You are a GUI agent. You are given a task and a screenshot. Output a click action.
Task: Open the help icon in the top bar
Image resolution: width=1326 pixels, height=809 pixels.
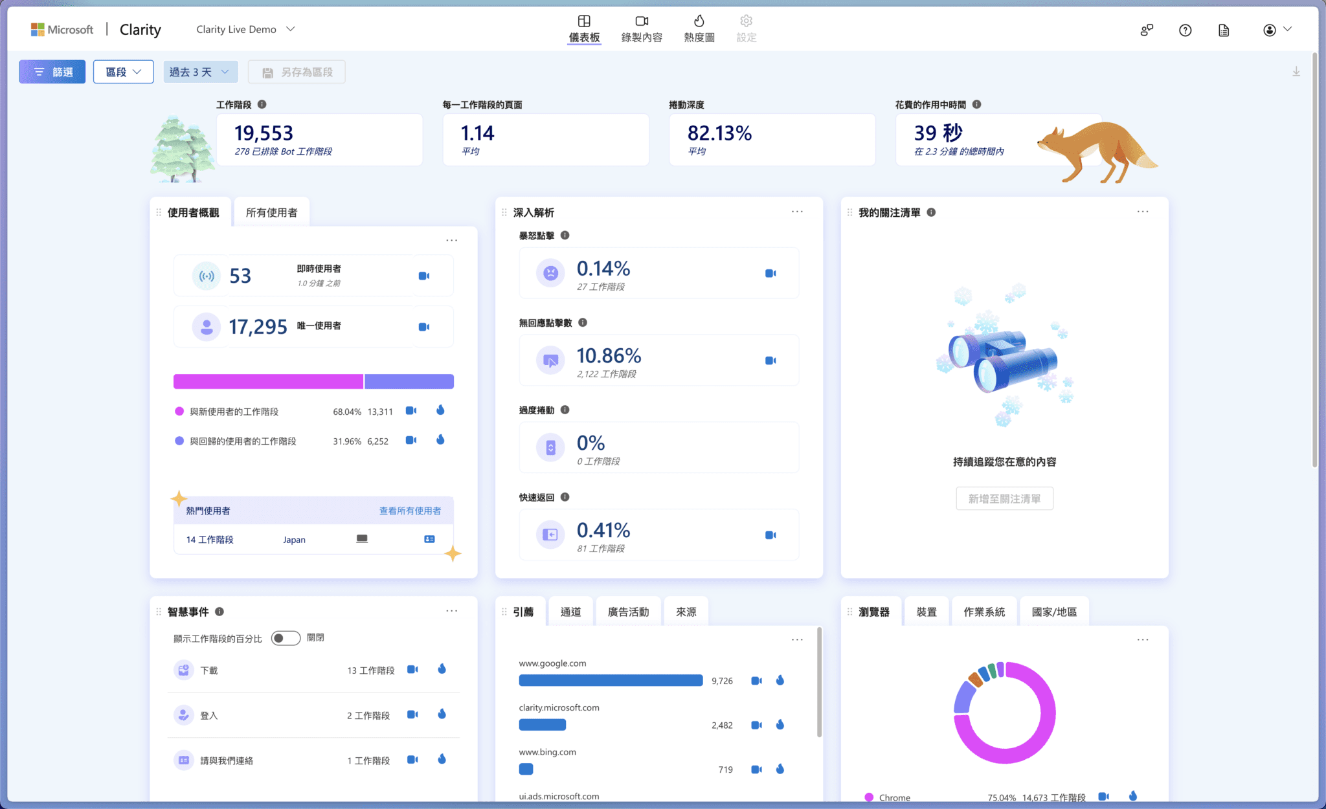(x=1186, y=30)
